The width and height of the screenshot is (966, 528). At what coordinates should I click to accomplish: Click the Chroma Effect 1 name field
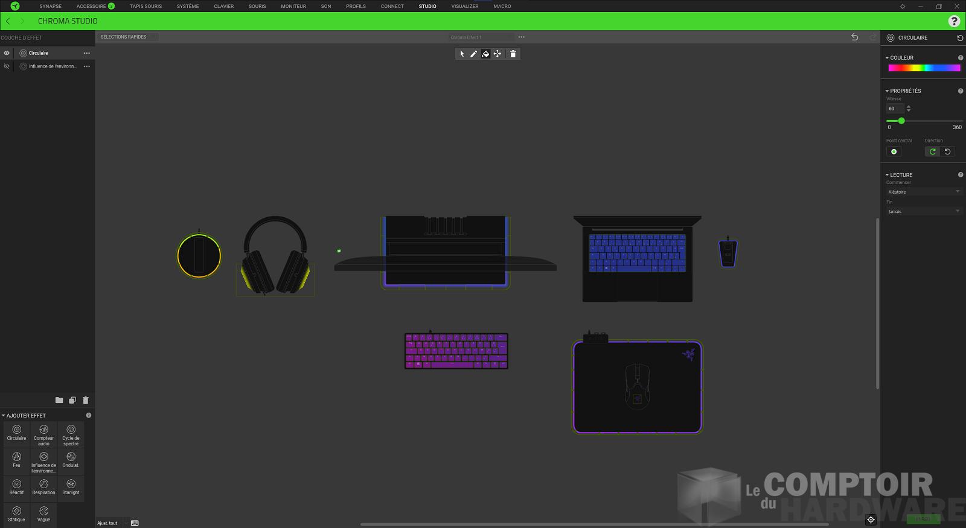point(481,37)
